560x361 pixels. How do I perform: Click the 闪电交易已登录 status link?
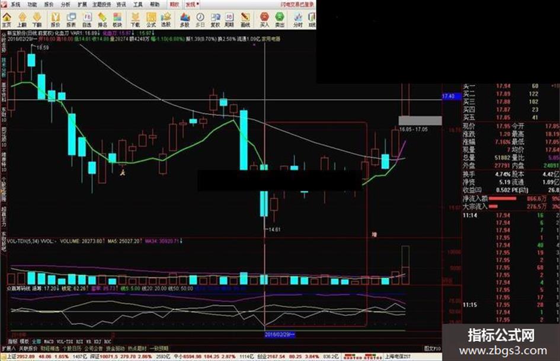click(296, 5)
